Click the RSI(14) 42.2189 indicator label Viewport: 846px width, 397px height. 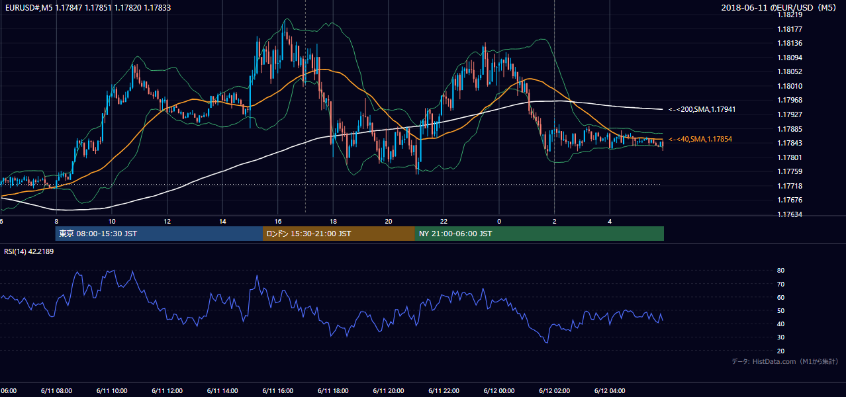[29, 251]
